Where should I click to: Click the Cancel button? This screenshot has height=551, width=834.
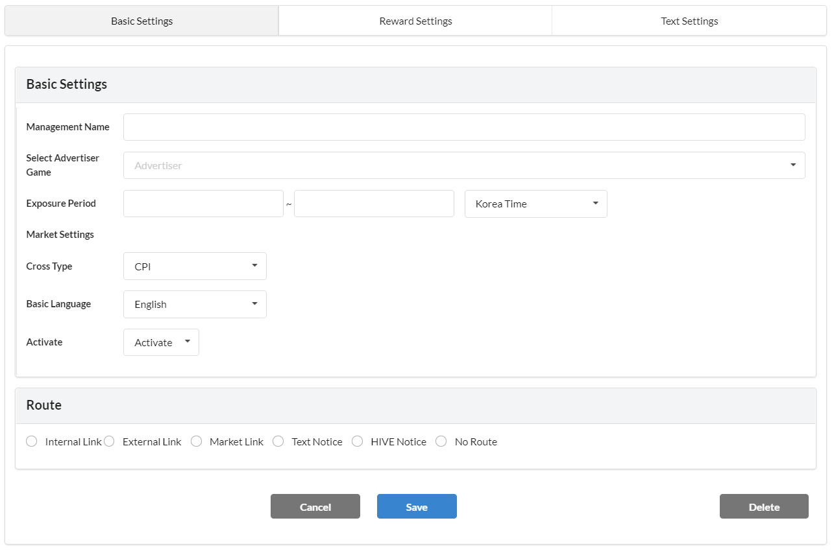tap(315, 506)
